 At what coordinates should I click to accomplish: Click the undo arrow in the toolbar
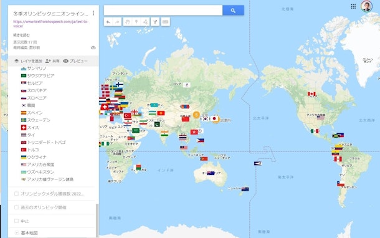click(108, 22)
